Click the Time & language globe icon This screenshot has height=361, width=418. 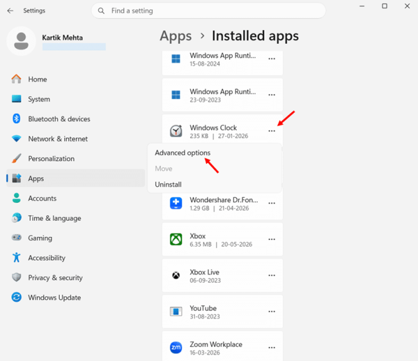coord(16,218)
